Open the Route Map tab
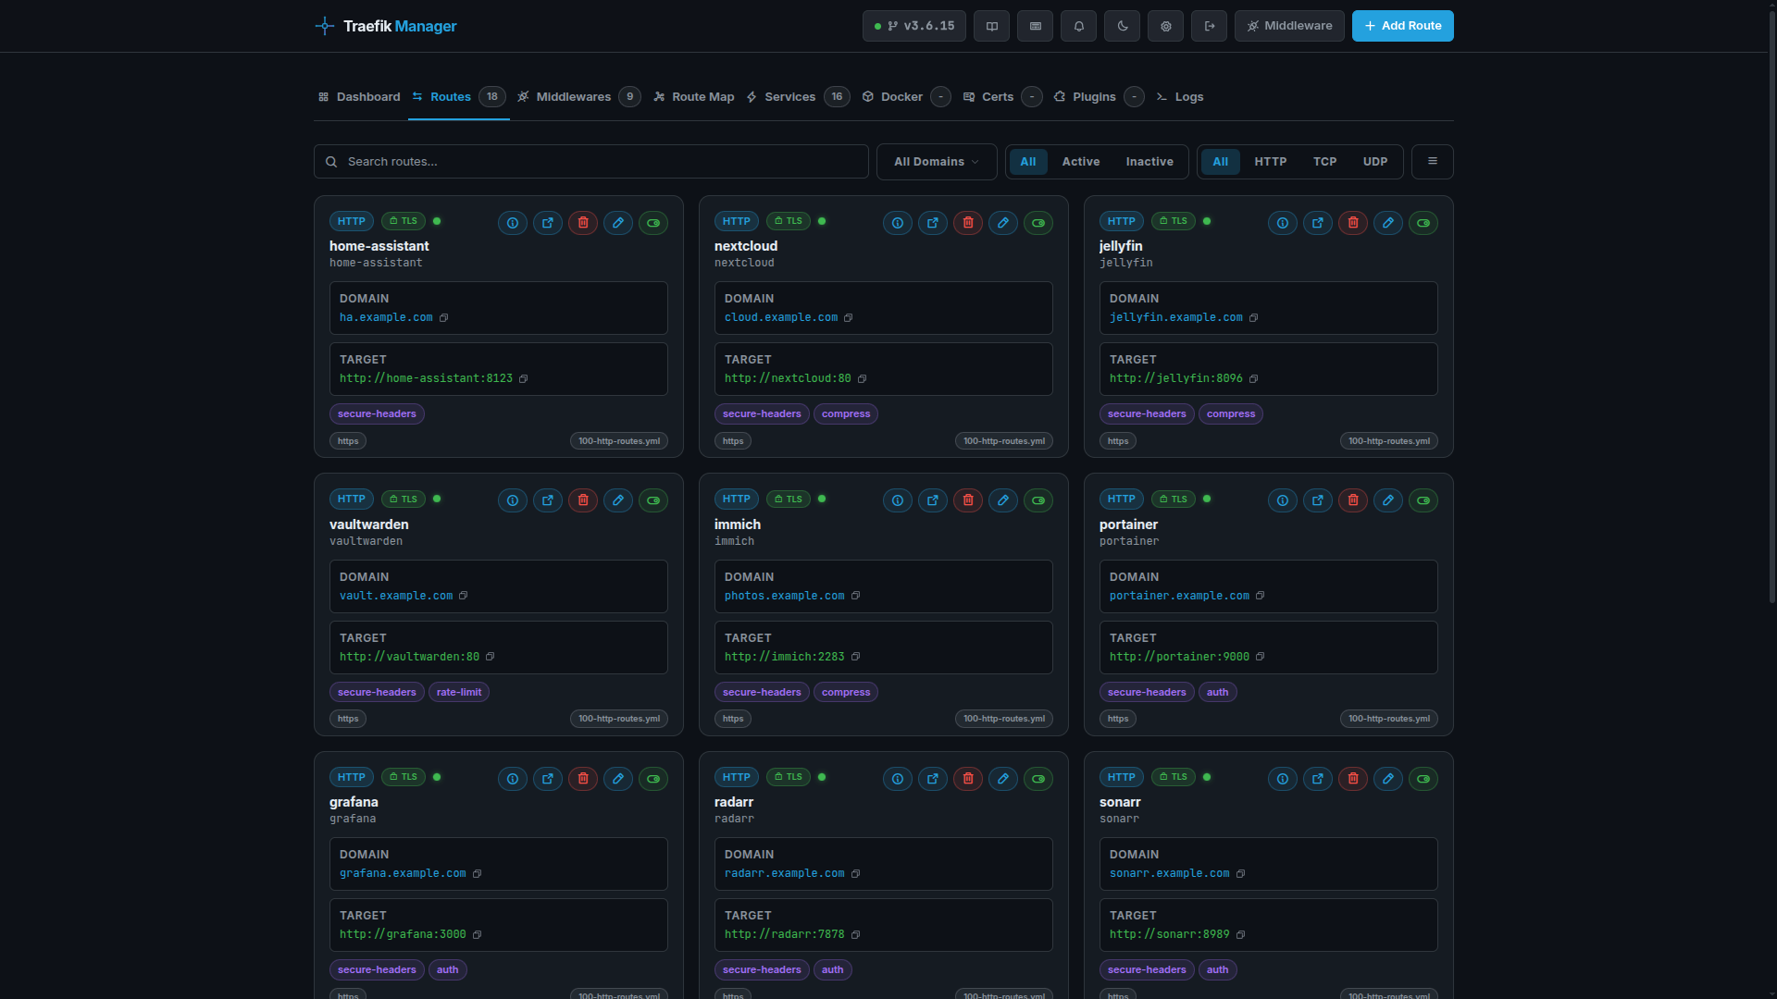This screenshot has height=999, width=1777. (694, 97)
